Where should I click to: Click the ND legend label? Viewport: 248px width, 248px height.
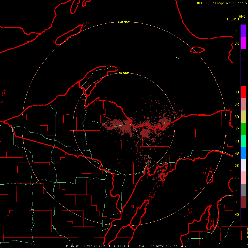236,215
